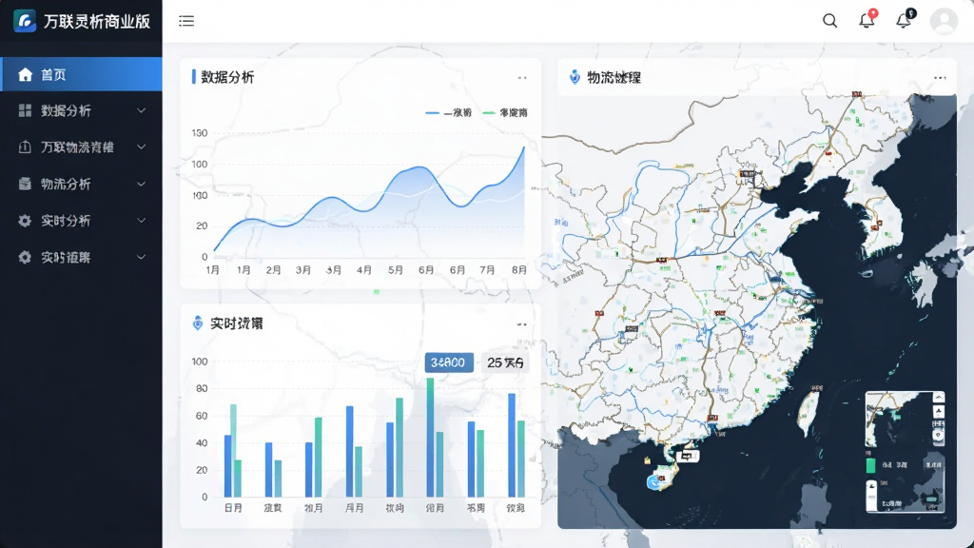The image size is (974, 548).
Task: Toggle the blue line legend series
Action: tap(449, 112)
